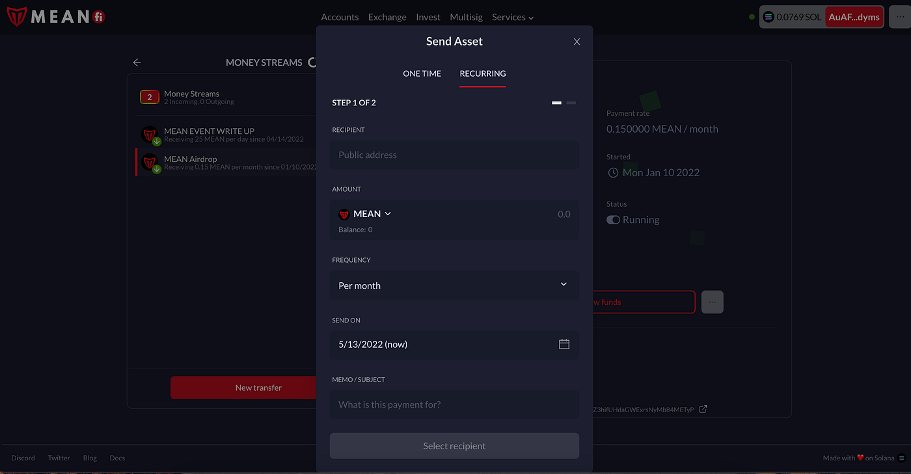Open the calendar picker in Send On
The width and height of the screenshot is (911, 474).
pyautogui.click(x=564, y=344)
